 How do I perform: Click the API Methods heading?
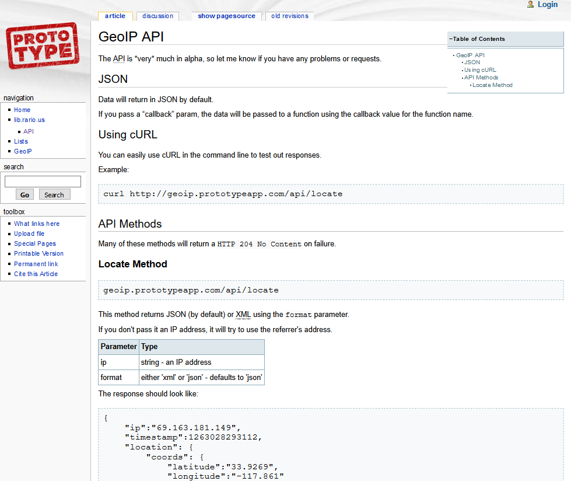pos(130,224)
